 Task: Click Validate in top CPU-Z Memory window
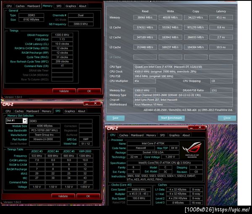click(x=64, y=91)
